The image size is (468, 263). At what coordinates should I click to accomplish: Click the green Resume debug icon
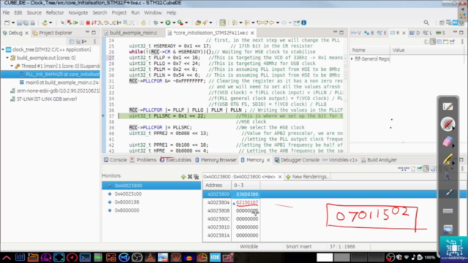pyautogui.click(x=75, y=23)
